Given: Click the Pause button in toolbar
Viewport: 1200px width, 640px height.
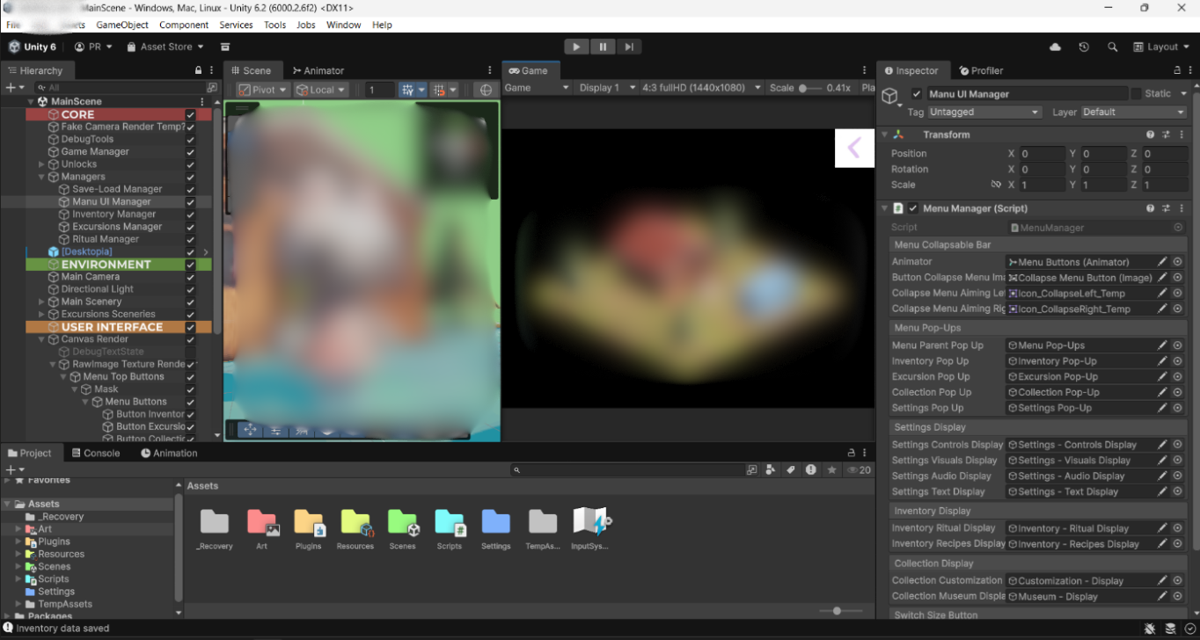Looking at the screenshot, I should pos(603,47).
